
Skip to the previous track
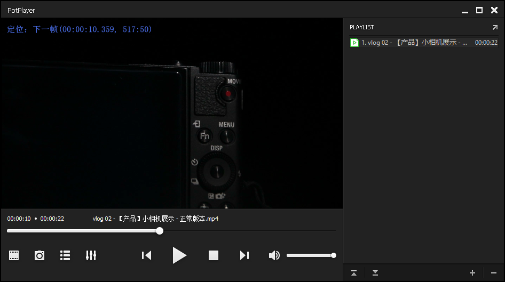click(146, 256)
